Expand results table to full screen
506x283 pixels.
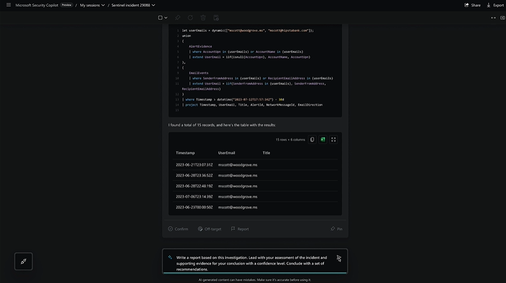334,139
